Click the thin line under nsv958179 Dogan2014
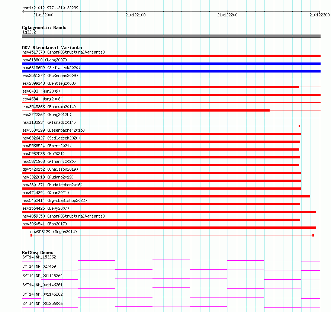331x312 pixels. [172, 235]
